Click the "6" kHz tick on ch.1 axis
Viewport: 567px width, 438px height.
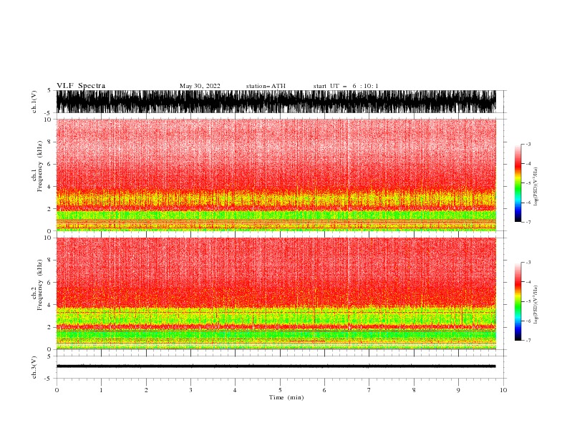pyautogui.click(x=50, y=164)
